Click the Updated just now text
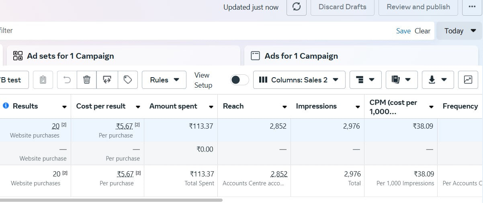 [251, 7]
